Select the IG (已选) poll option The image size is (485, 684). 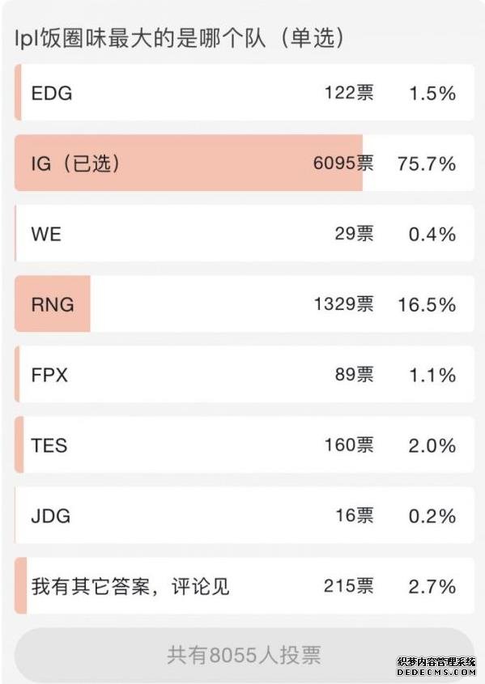coord(245,163)
